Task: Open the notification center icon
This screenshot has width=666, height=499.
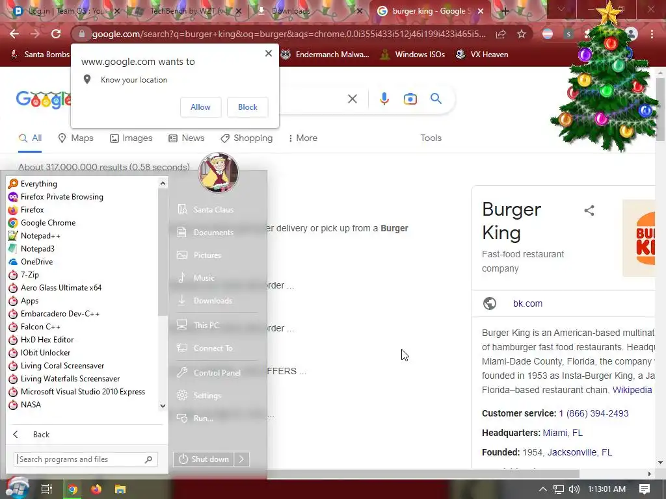Action: (x=645, y=489)
